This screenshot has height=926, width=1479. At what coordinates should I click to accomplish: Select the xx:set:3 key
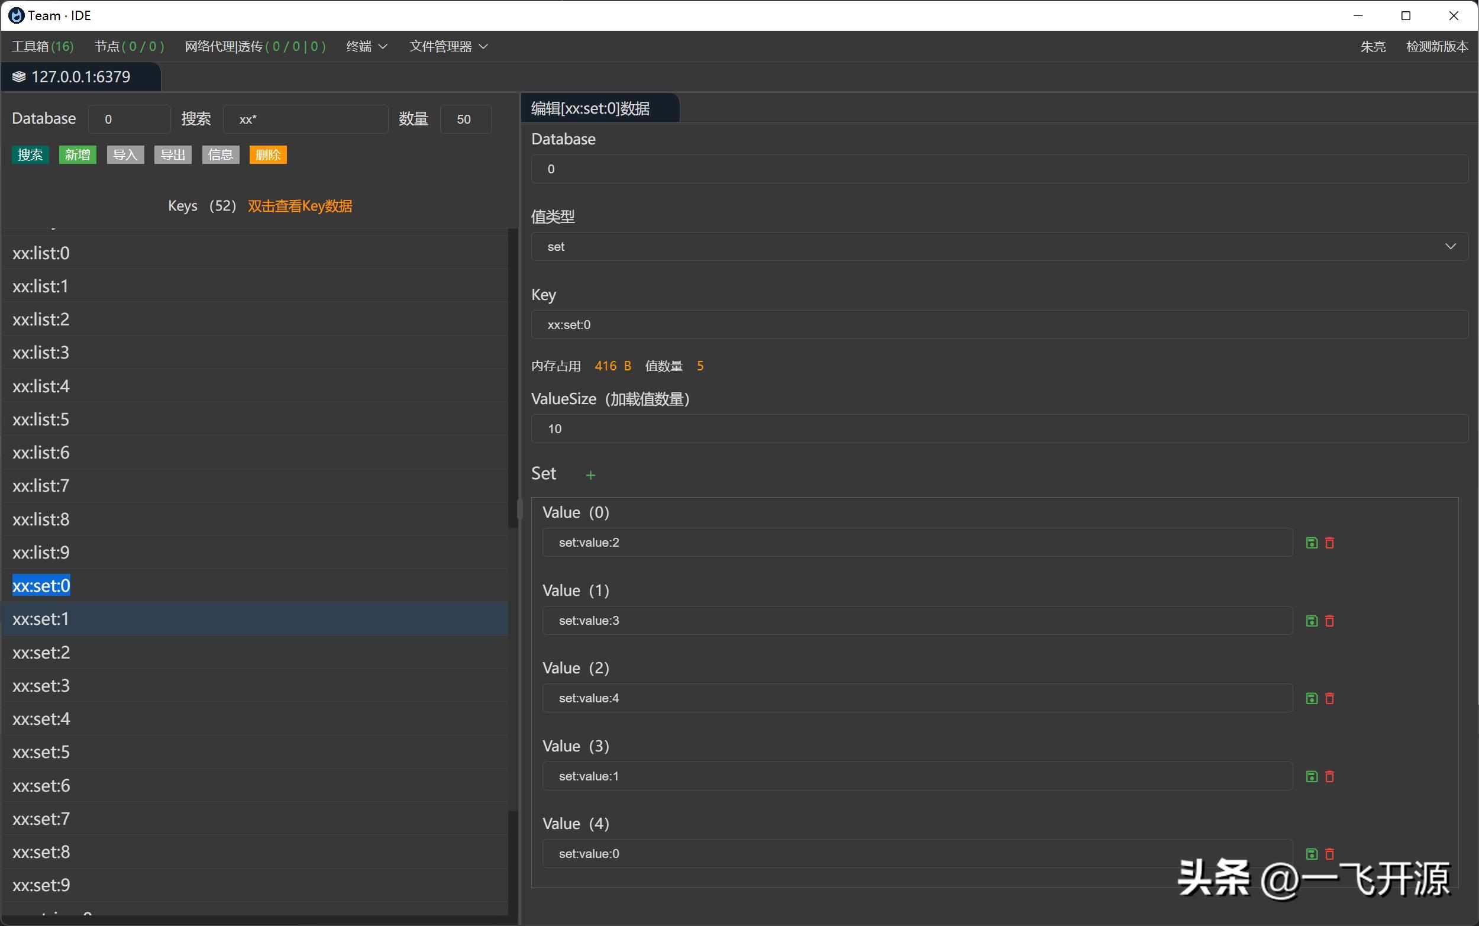pos(41,685)
